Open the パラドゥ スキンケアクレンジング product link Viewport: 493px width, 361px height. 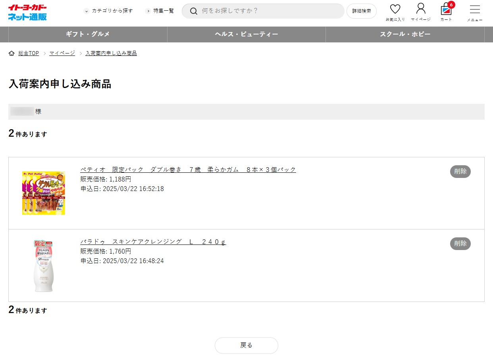153,242
